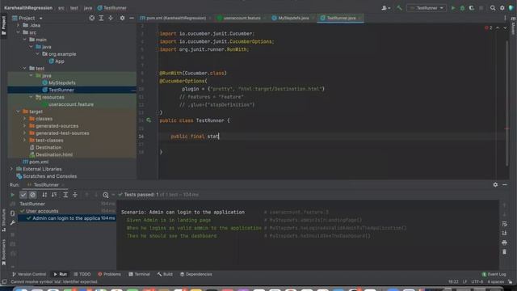Expand all test results in Run panel

(65, 195)
